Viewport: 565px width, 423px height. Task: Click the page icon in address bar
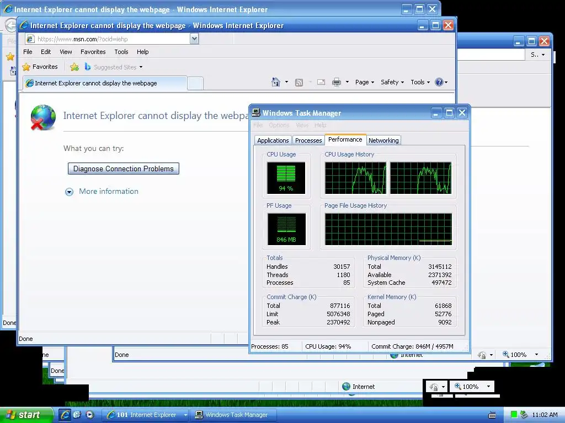31,39
